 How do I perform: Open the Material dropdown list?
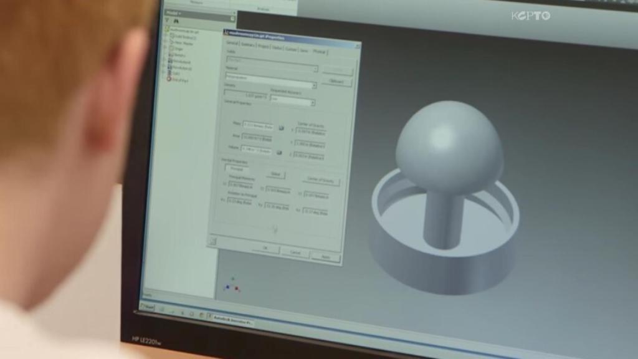pyautogui.click(x=313, y=85)
